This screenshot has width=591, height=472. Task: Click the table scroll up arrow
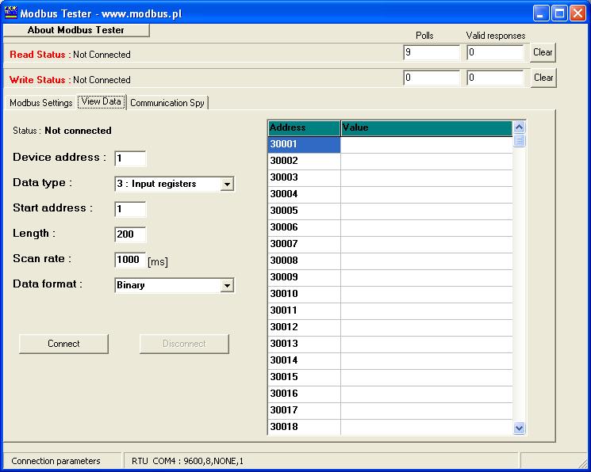pos(519,128)
